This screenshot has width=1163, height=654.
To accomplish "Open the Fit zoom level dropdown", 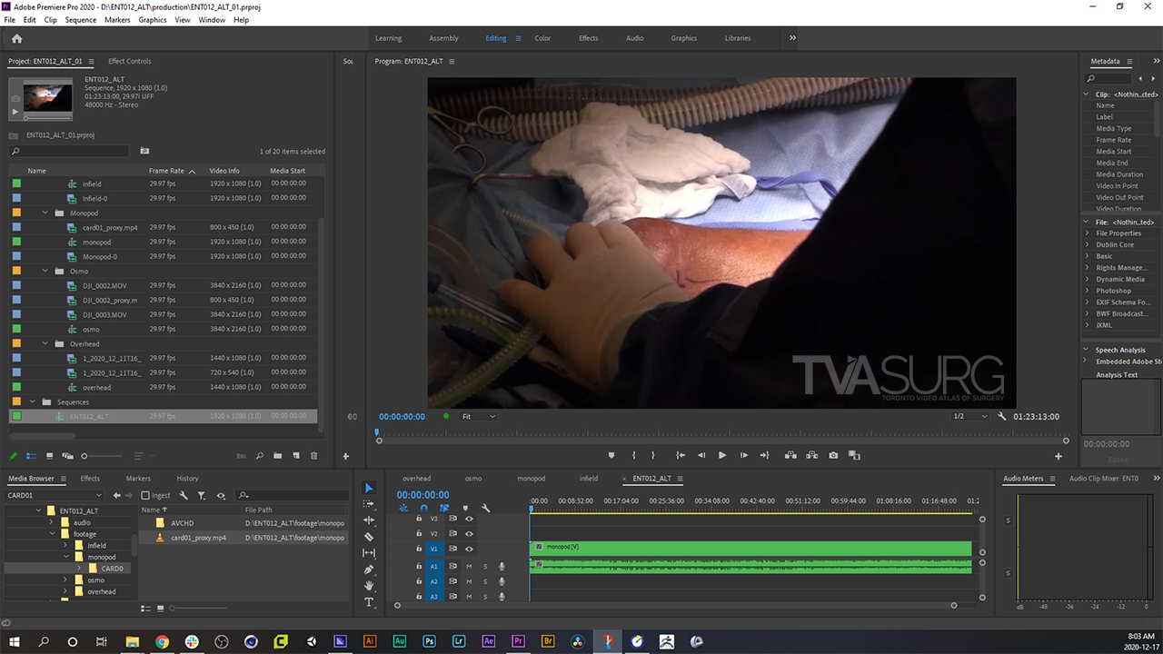I will pyautogui.click(x=479, y=416).
